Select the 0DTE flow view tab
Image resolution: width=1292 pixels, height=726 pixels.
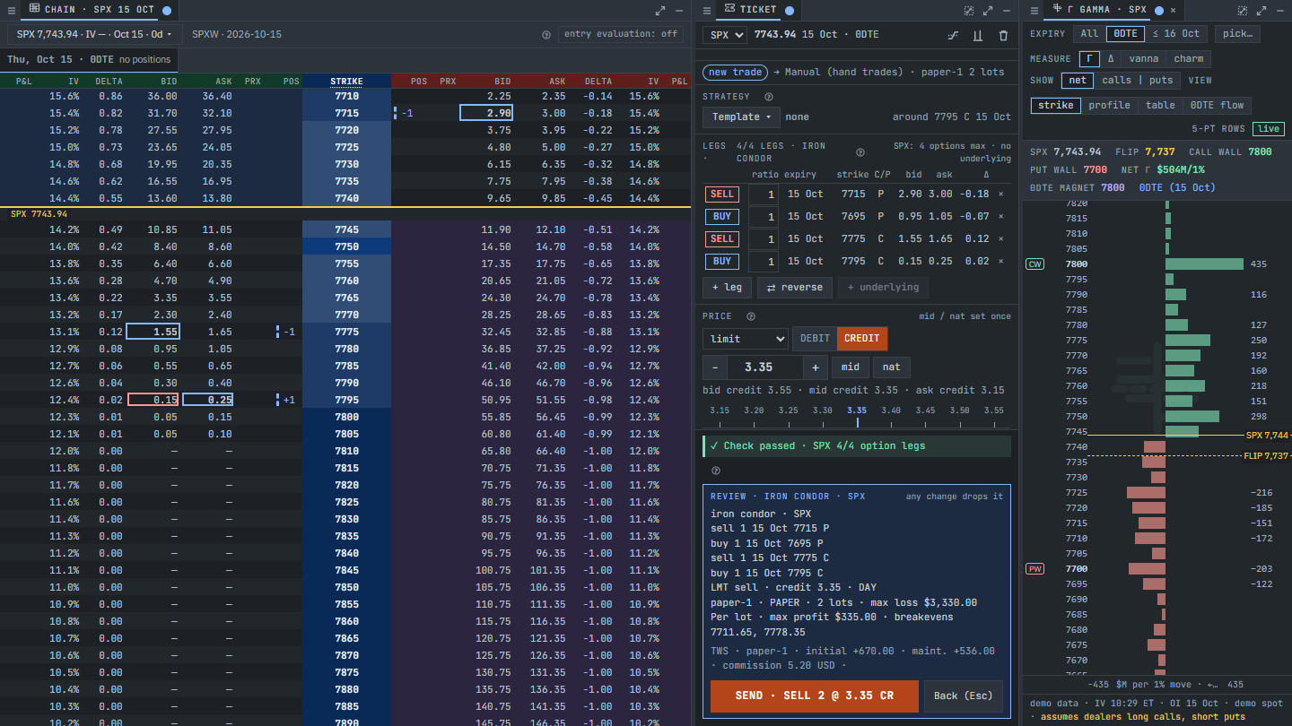[1218, 105]
